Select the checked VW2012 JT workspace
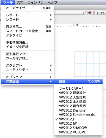 tap(78, 119)
